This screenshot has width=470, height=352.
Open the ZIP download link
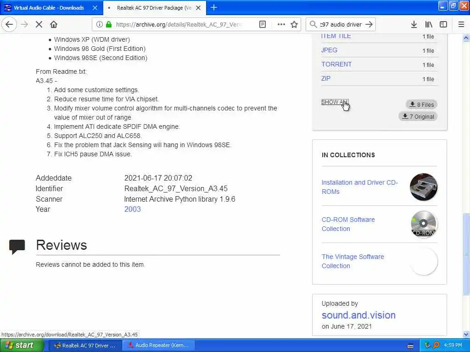pyautogui.click(x=326, y=78)
